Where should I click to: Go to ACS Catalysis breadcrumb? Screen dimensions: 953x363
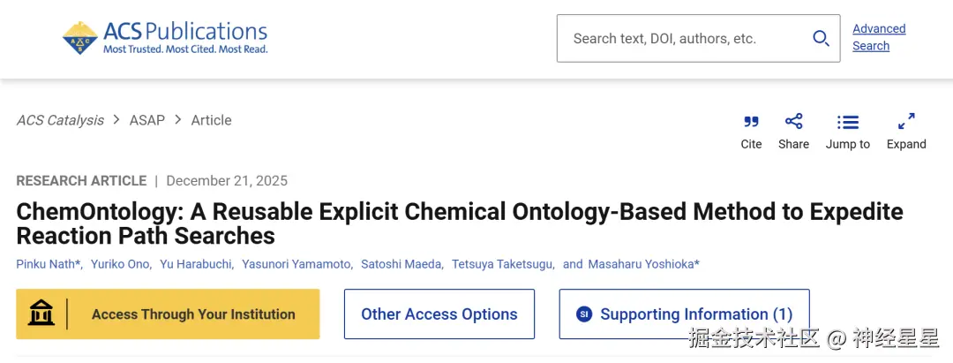click(60, 120)
